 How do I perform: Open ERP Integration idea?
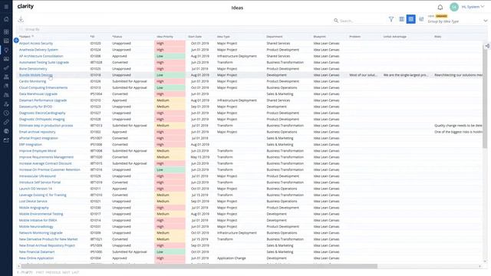click(x=31, y=145)
